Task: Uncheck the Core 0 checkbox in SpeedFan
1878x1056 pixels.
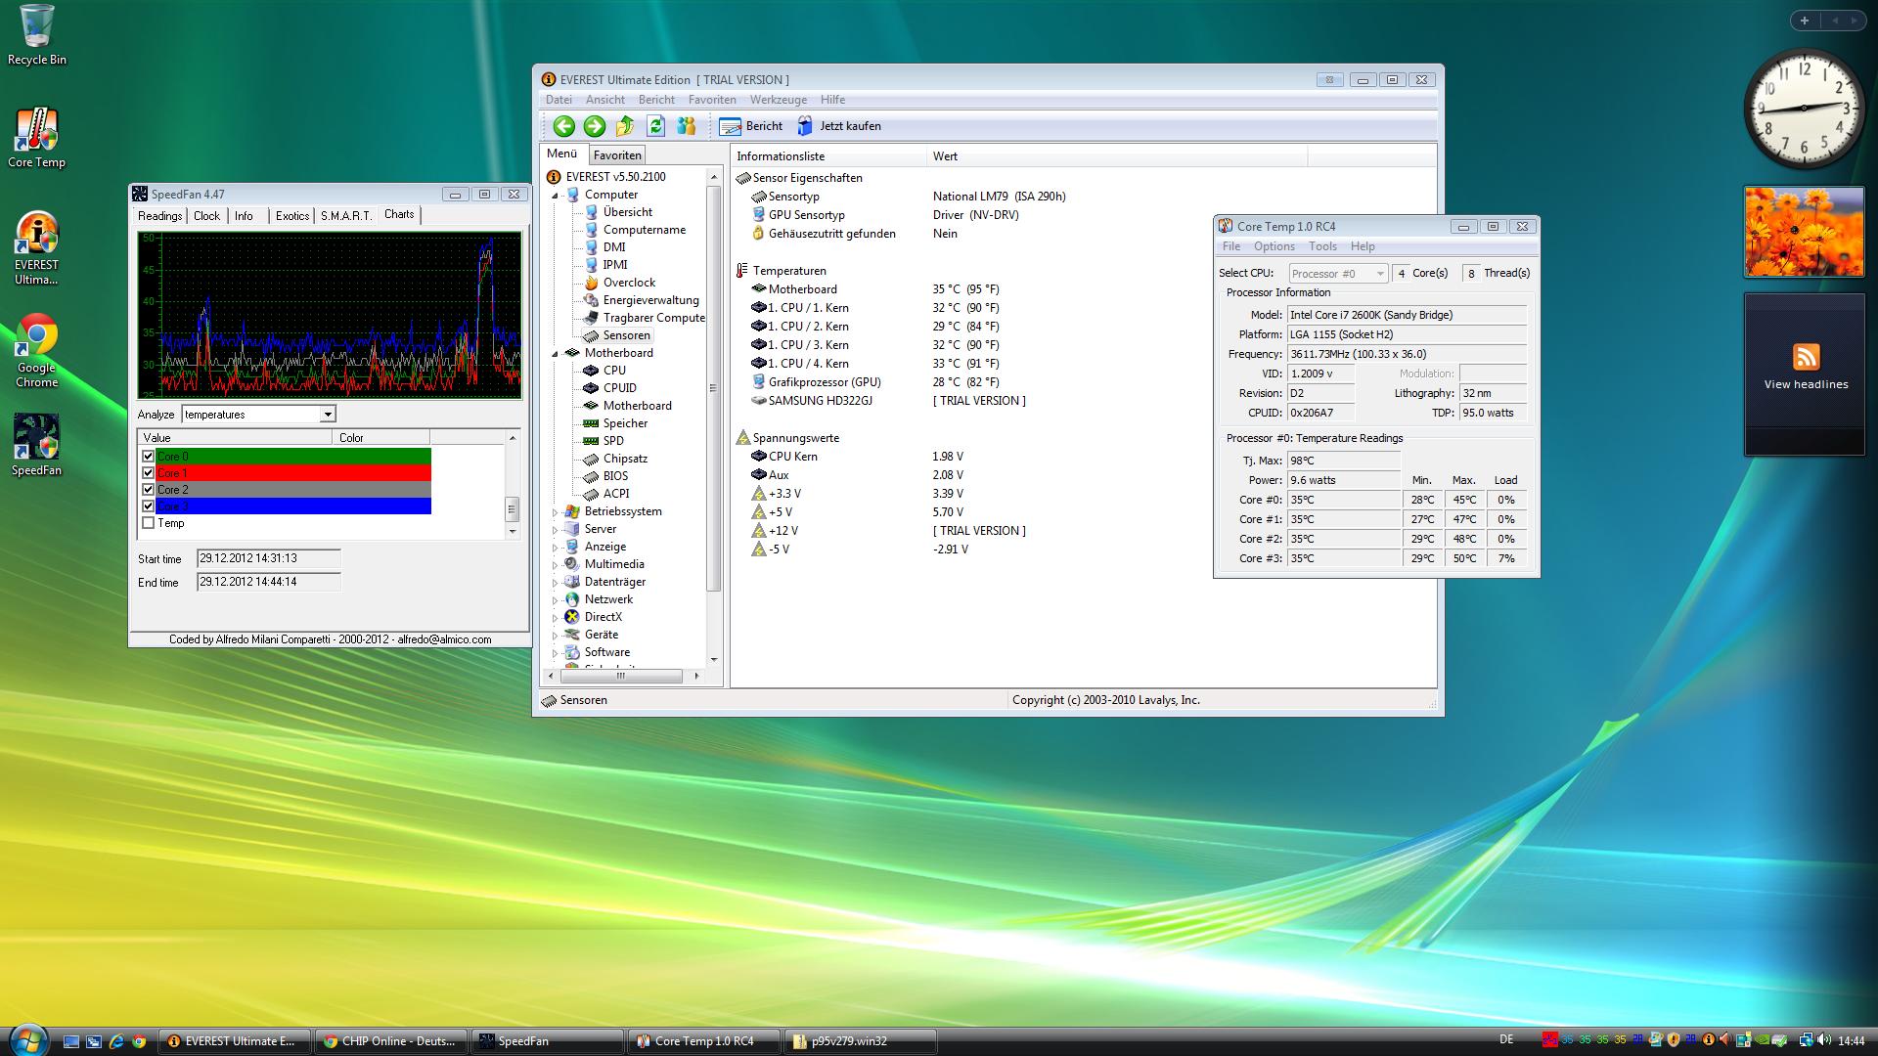Action: pyautogui.click(x=149, y=457)
